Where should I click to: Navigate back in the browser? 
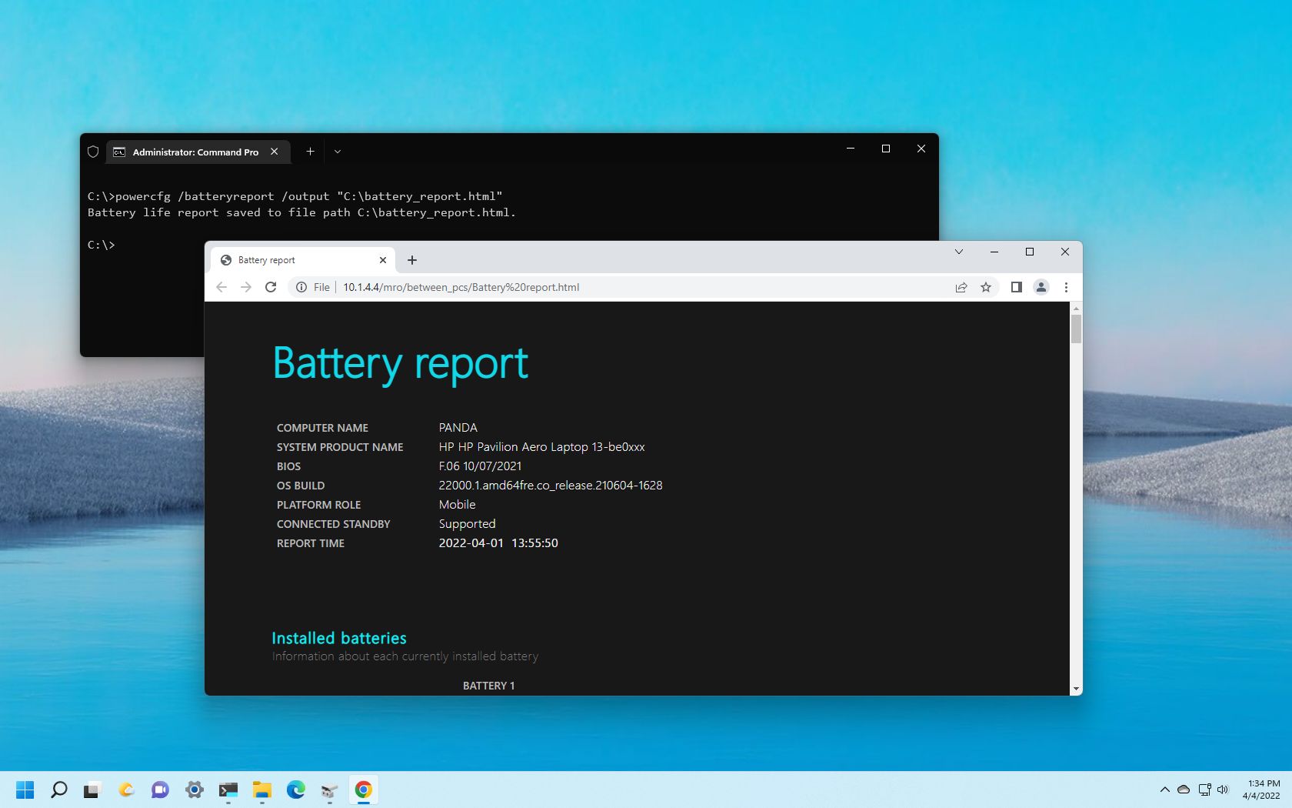pos(221,287)
